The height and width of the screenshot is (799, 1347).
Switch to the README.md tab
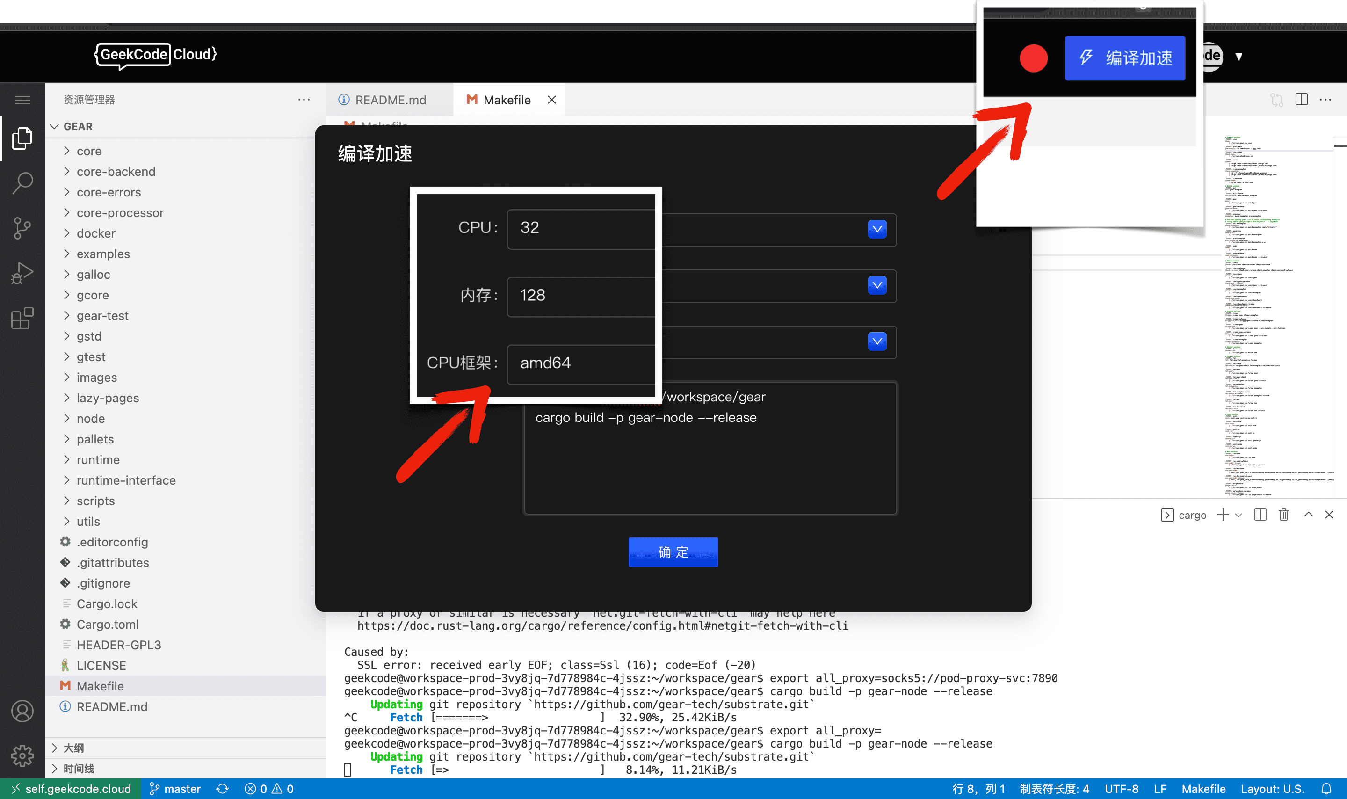tap(390, 100)
